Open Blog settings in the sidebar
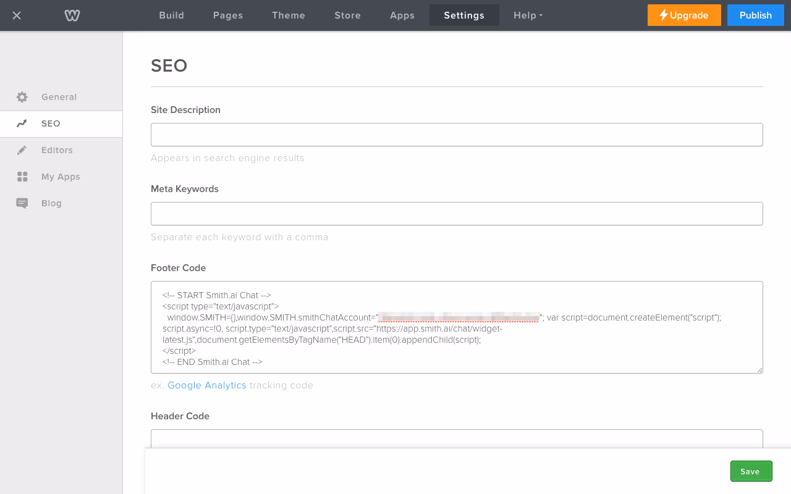 coord(61,203)
